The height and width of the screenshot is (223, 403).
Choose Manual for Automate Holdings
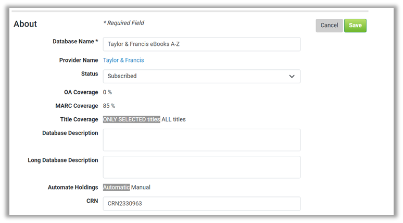click(141, 187)
